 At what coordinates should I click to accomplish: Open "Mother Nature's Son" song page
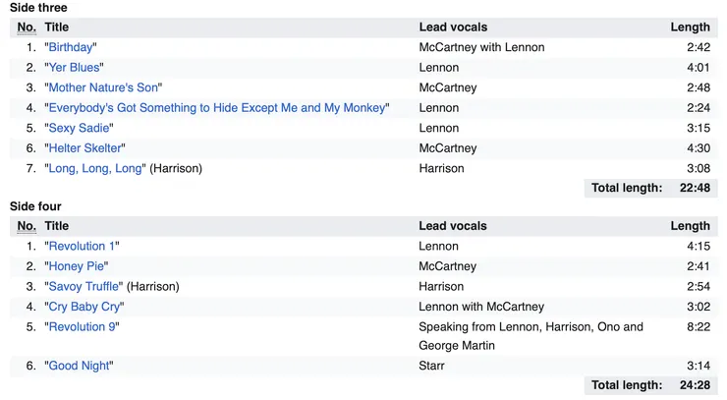click(103, 87)
